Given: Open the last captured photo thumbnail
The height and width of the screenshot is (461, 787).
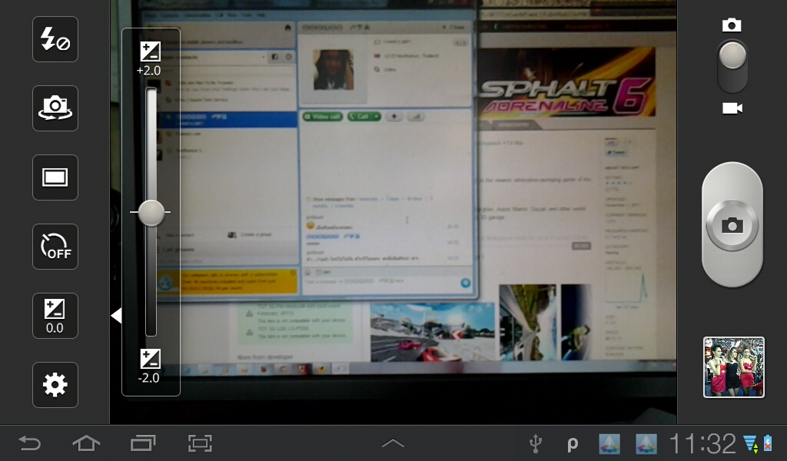Looking at the screenshot, I should click(733, 367).
